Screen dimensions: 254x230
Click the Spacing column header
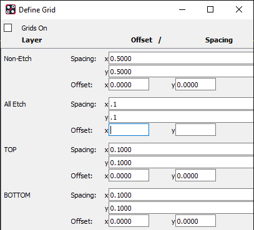coord(219,40)
